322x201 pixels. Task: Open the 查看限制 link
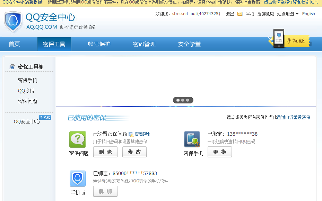[x=143, y=135]
